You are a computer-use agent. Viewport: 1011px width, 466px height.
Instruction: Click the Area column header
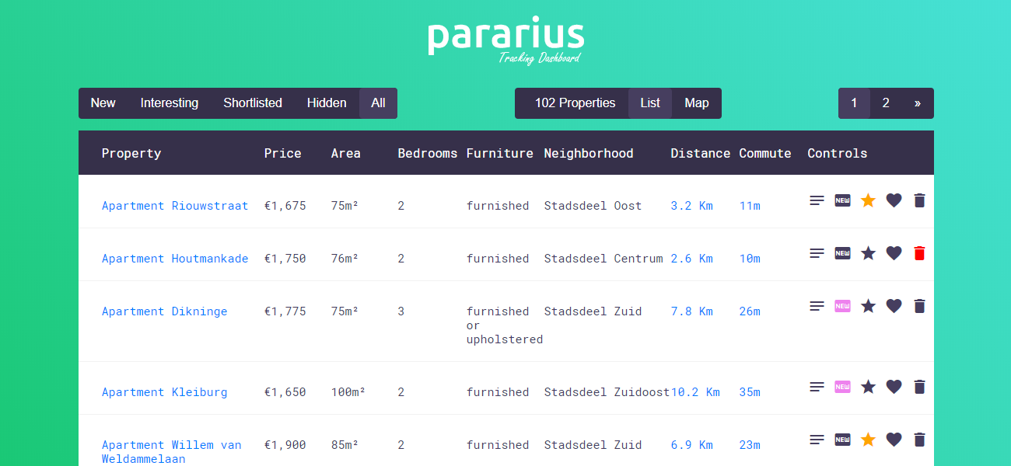(x=346, y=153)
